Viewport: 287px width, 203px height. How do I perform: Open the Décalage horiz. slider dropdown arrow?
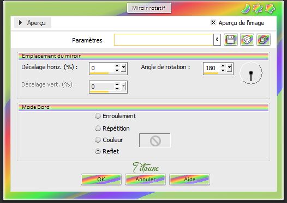click(x=123, y=68)
